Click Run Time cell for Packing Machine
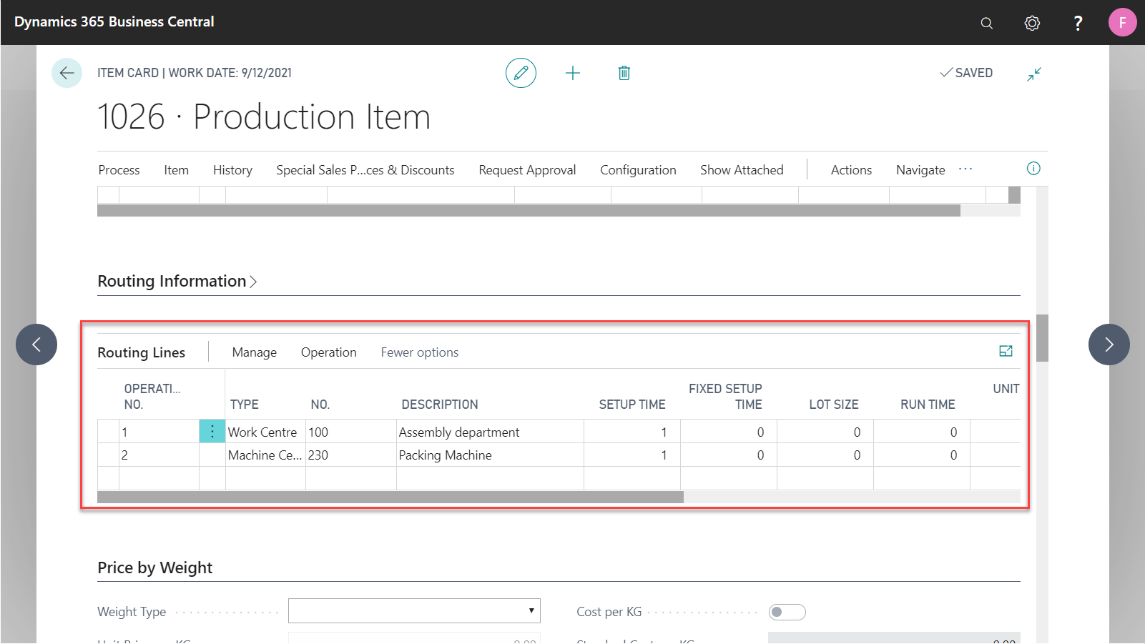 point(922,455)
